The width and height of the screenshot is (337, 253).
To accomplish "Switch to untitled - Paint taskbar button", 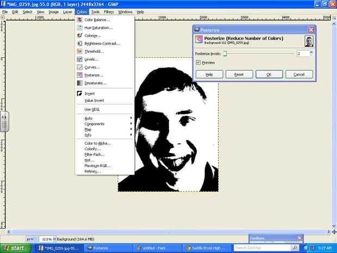I will 157,248.
